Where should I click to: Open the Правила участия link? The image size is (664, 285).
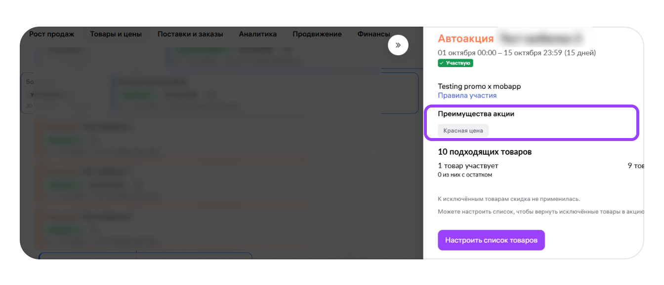(467, 96)
